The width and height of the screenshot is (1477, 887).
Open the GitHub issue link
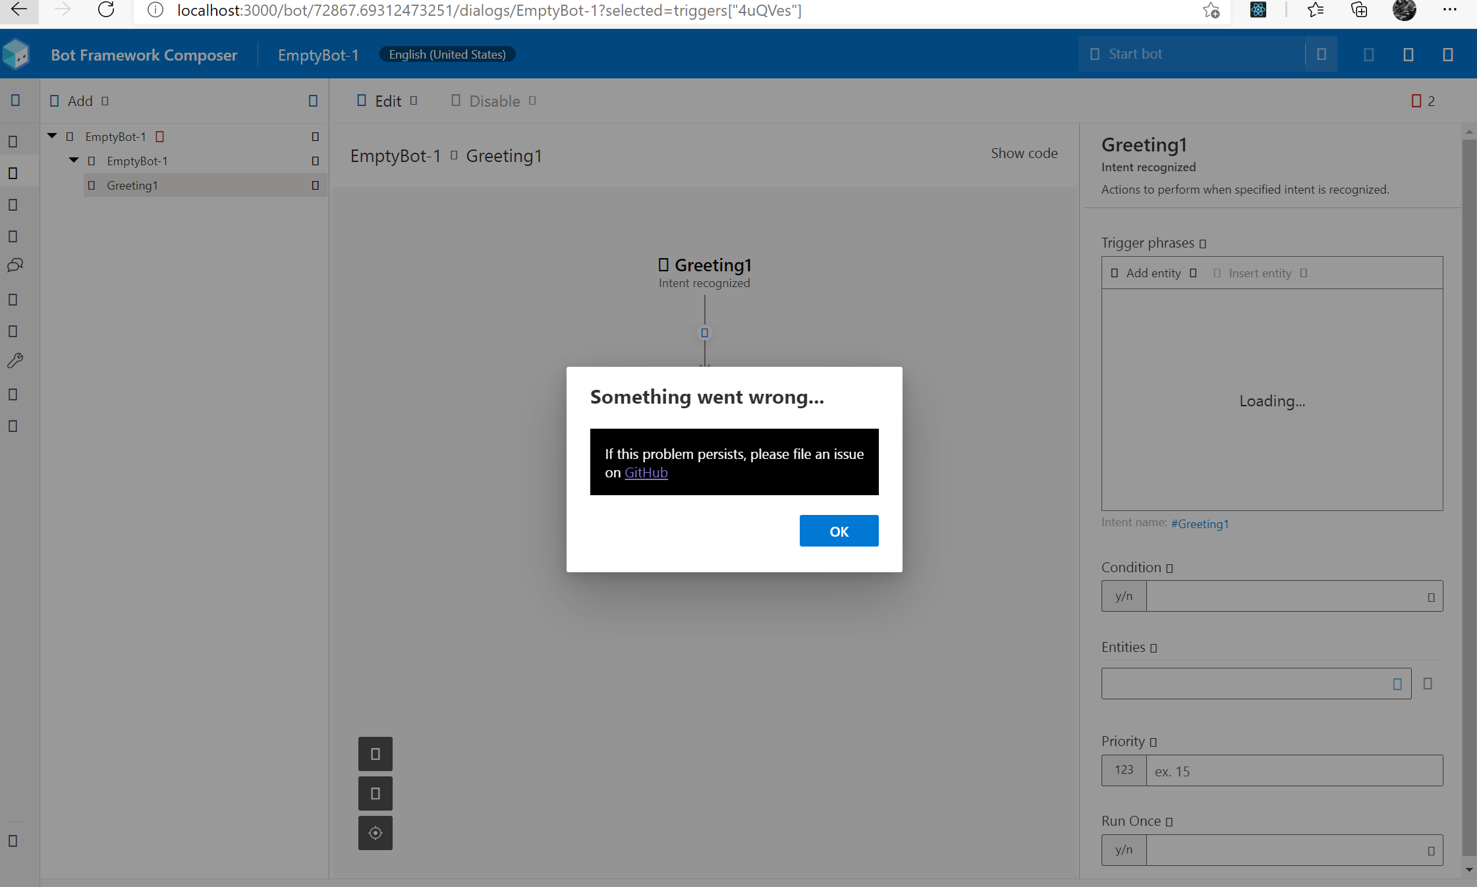646,472
